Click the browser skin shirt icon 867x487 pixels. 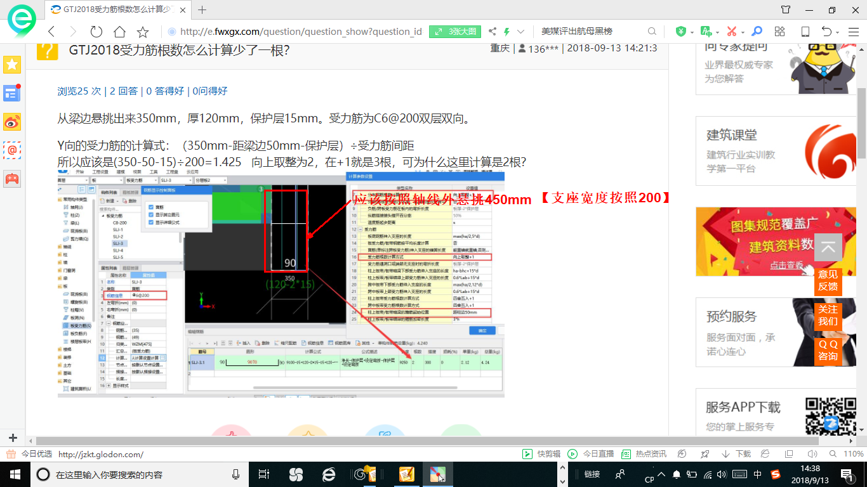coord(786,10)
